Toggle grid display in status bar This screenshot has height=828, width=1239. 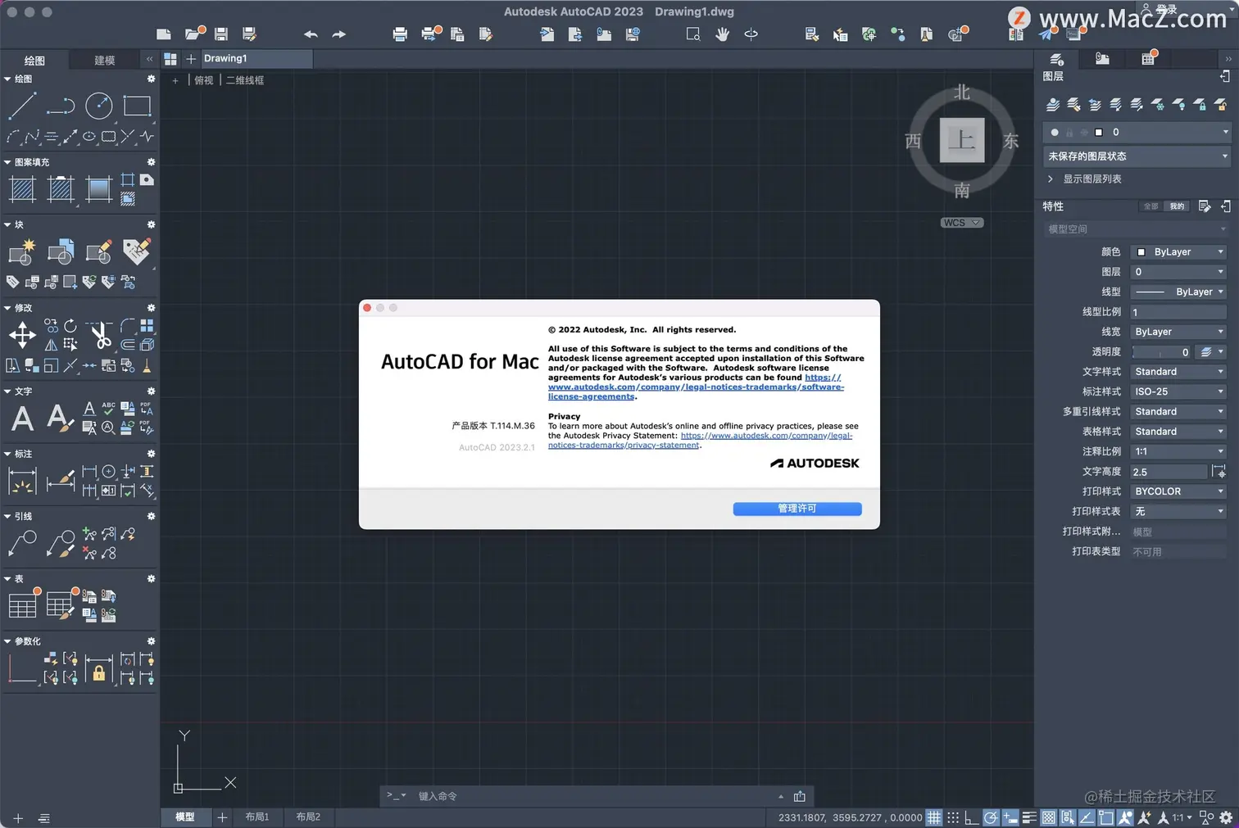[933, 817]
